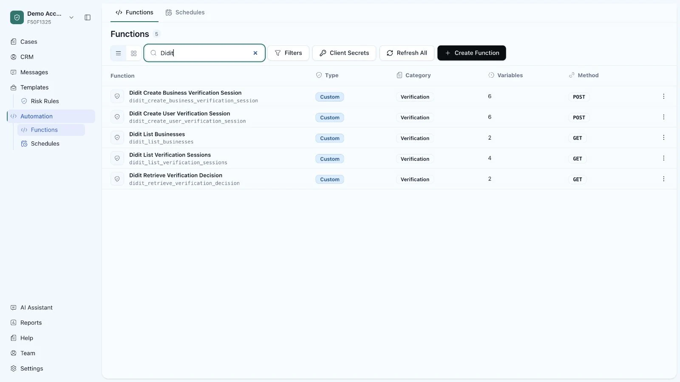Open more options for Didit Create Business Verification Session
The width and height of the screenshot is (680, 382).
pyautogui.click(x=663, y=96)
